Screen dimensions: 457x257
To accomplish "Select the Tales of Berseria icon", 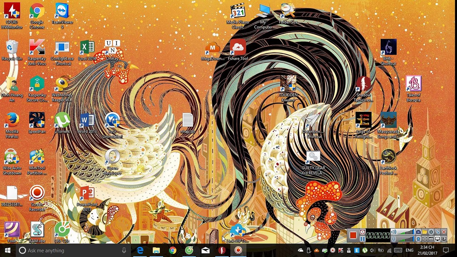I will pyautogui.click(x=413, y=89).
